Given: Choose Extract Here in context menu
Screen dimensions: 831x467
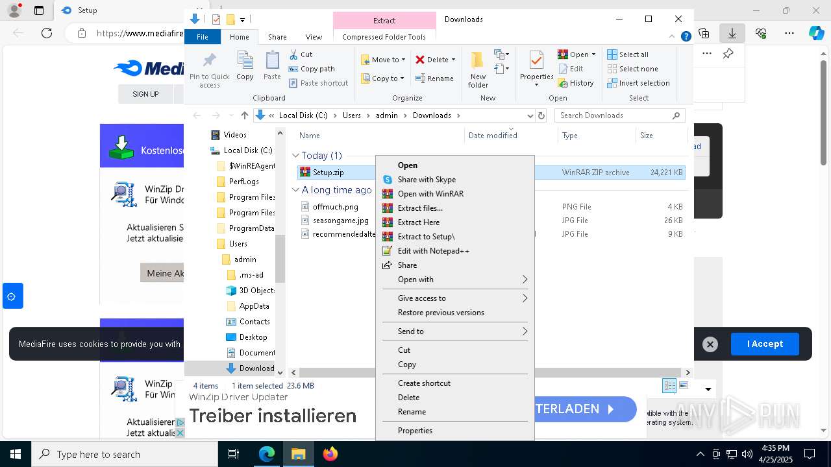Looking at the screenshot, I should [454, 222].
